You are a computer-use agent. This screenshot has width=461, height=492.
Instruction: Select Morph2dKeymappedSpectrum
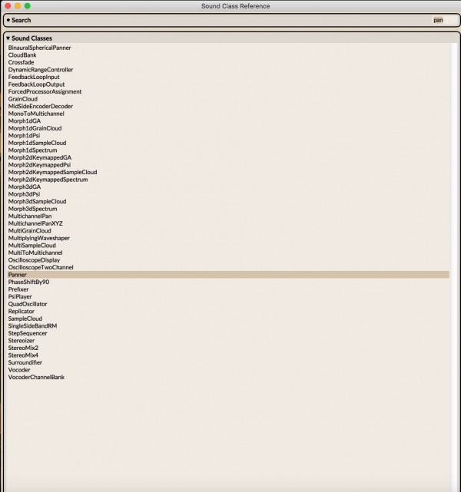tap(48, 180)
